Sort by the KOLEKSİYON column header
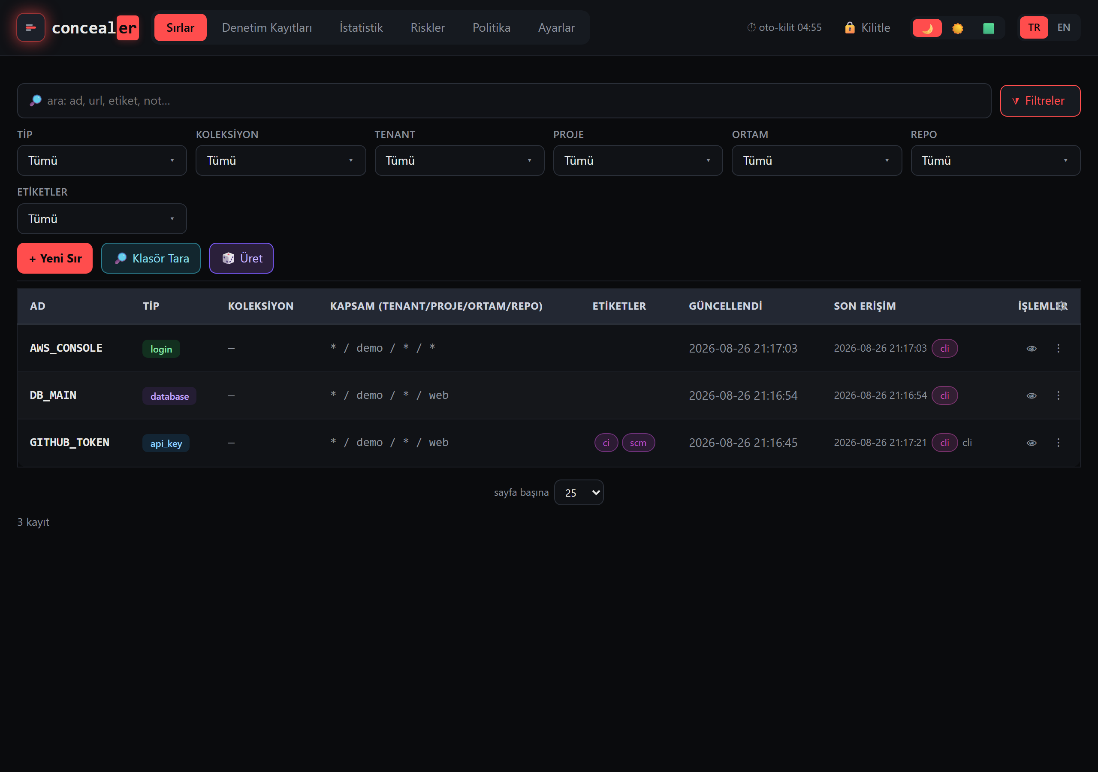Image resolution: width=1098 pixels, height=772 pixels. pos(261,306)
